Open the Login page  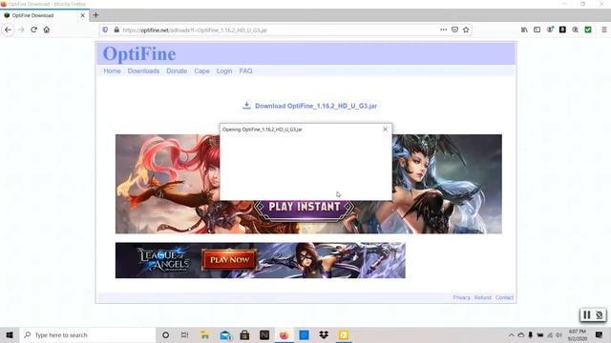coord(224,71)
